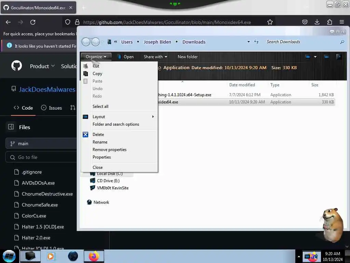The image size is (350, 263).
Task: Open the main branch selector
Action: (41, 143)
